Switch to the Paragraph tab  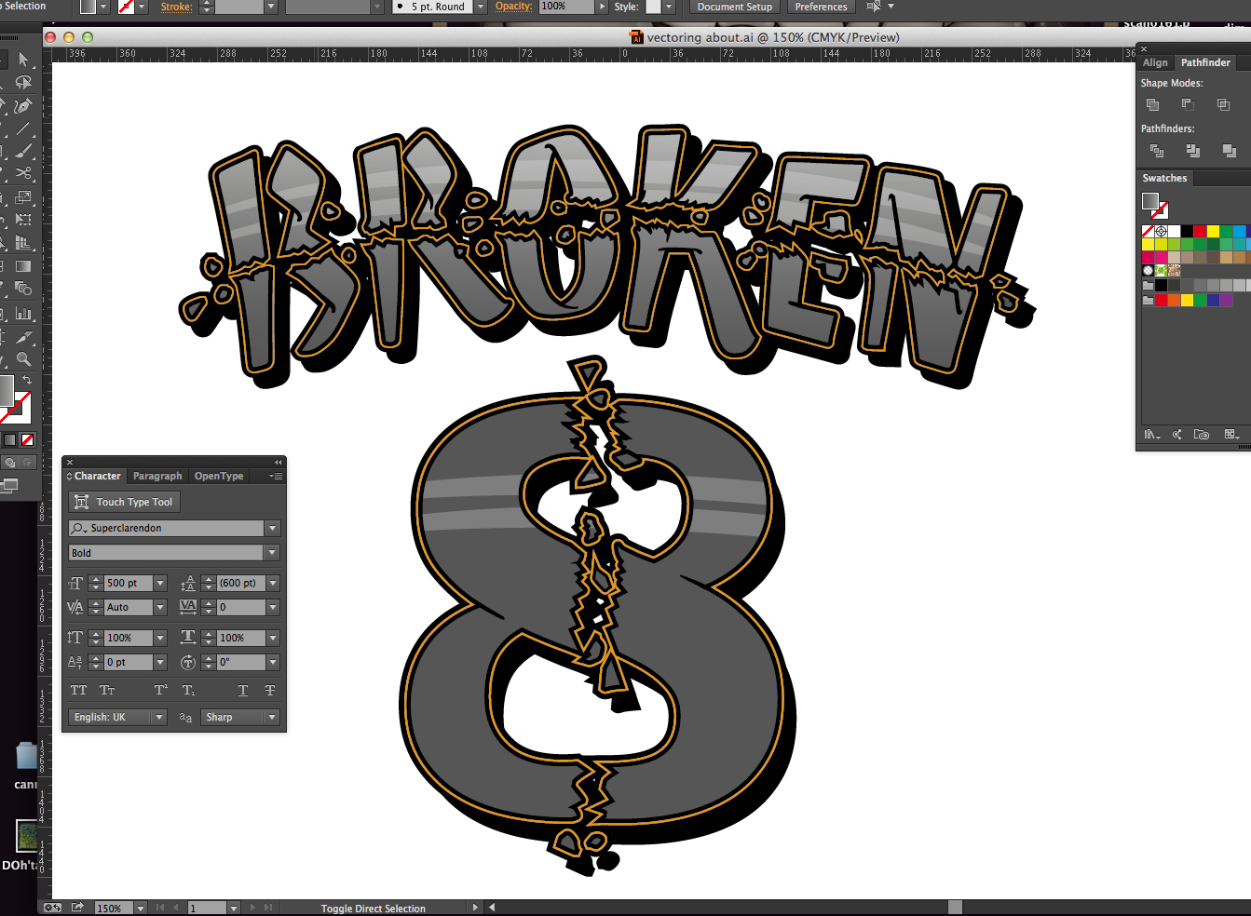(157, 476)
